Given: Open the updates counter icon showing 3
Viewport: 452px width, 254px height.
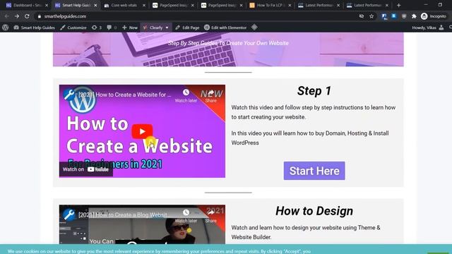Looking at the screenshot, I should coord(97,28).
